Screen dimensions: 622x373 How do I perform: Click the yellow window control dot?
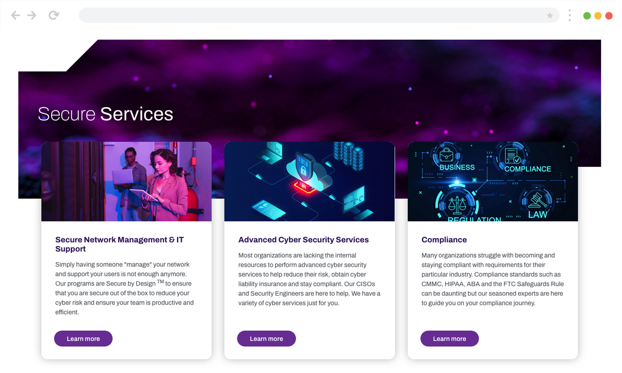tap(598, 16)
